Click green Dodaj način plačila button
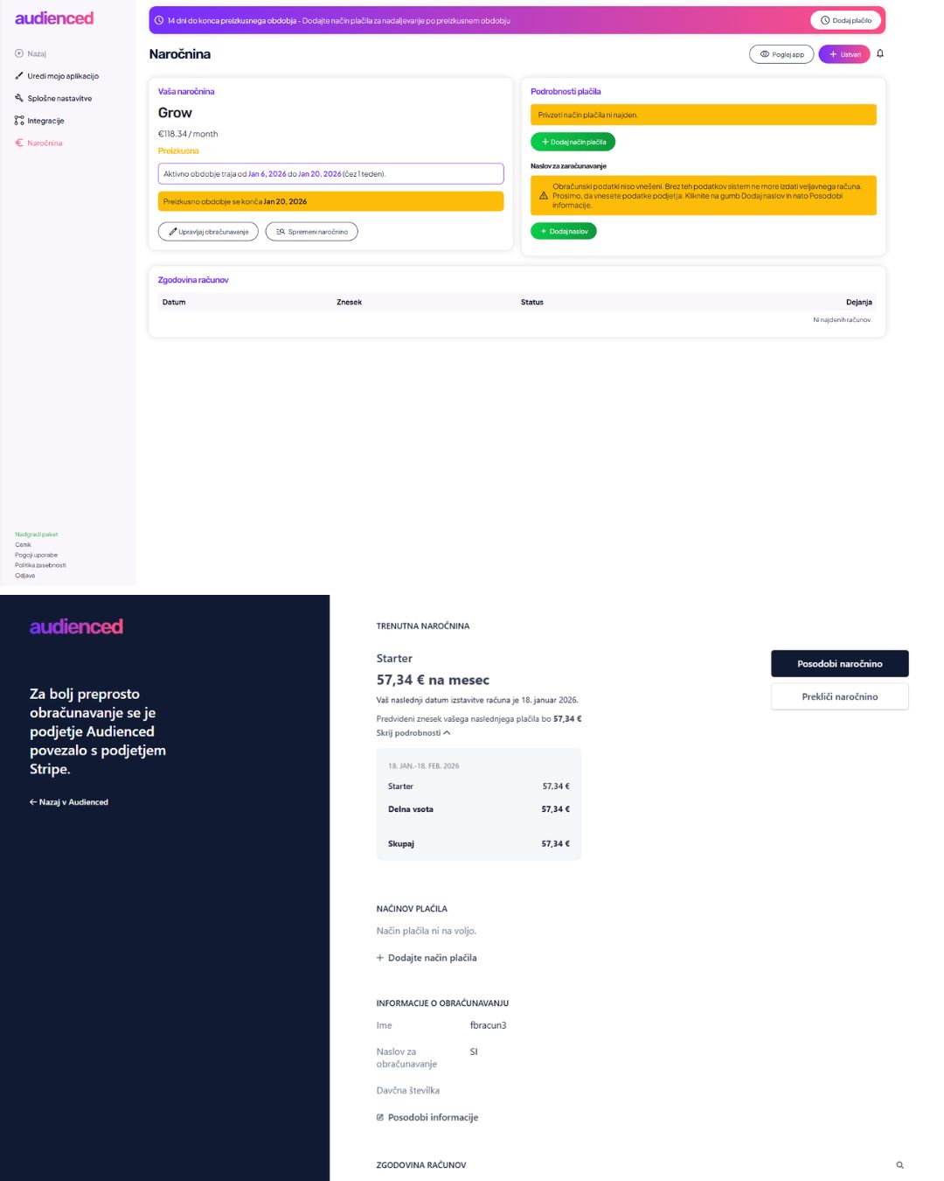 573,142
